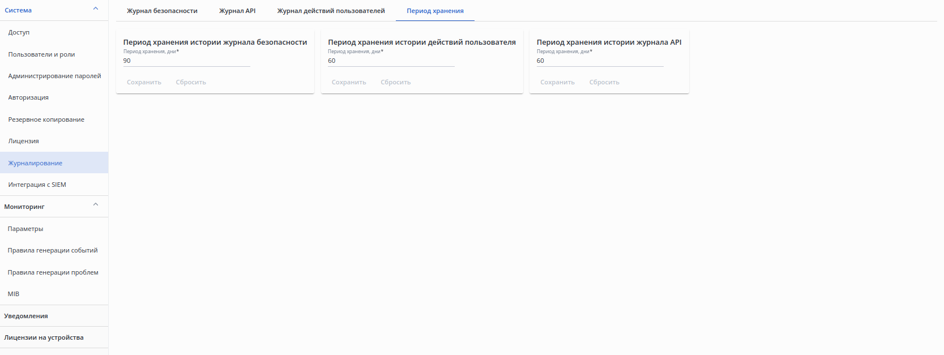Go to Пользователи и роли
Image resolution: width=944 pixels, height=355 pixels.
41,54
